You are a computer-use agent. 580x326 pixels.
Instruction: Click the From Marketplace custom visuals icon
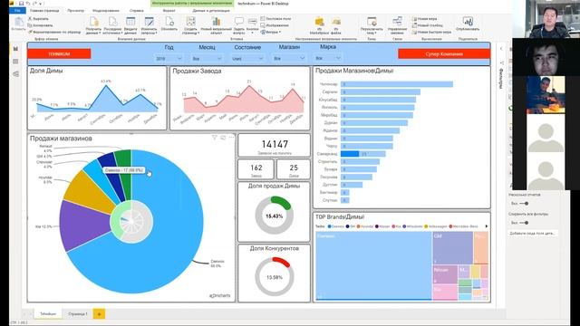tap(319, 22)
